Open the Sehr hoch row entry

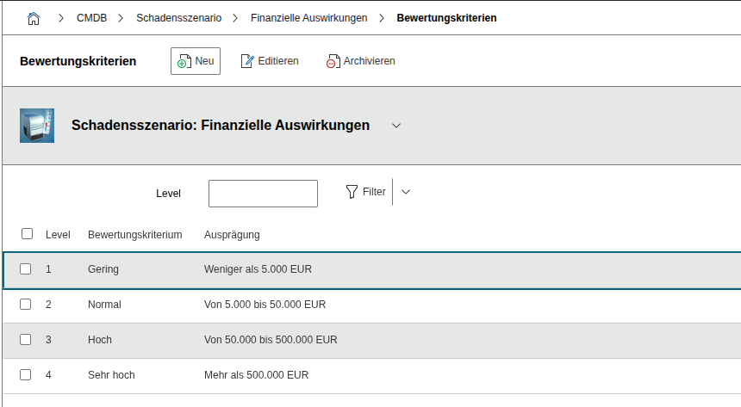click(x=111, y=375)
